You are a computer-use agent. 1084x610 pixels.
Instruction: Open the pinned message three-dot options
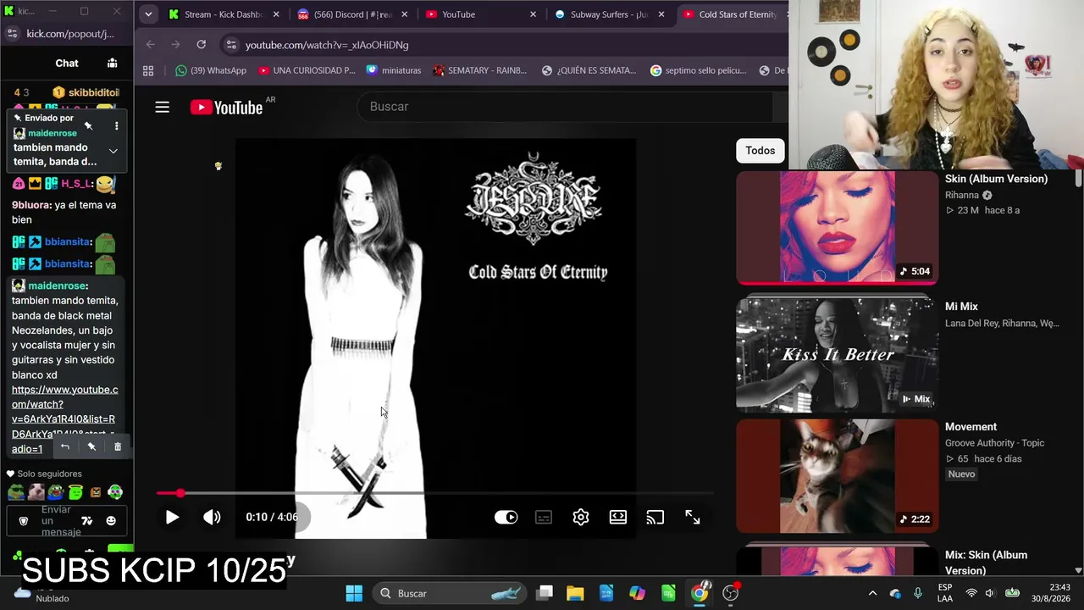point(116,126)
